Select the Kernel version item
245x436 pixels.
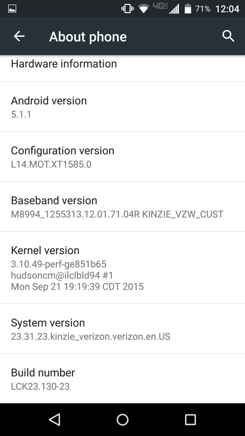[122, 268]
